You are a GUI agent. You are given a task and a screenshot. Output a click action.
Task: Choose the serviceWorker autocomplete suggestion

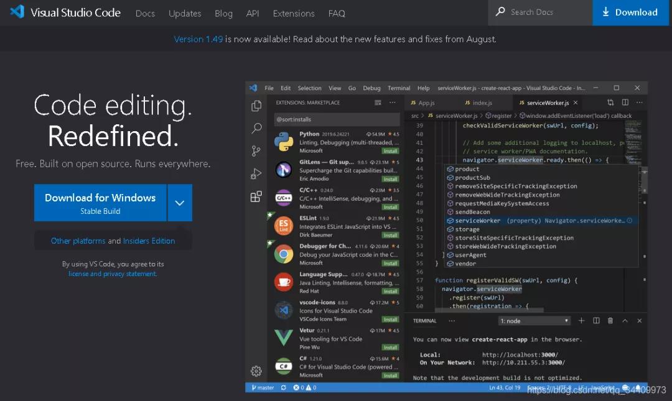coord(542,221)
